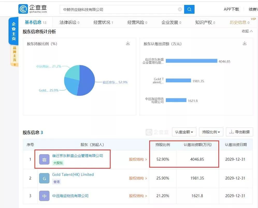Open 宿迁京东新盛企业管理有限公司 shareholder link

(x=77, y=156)
